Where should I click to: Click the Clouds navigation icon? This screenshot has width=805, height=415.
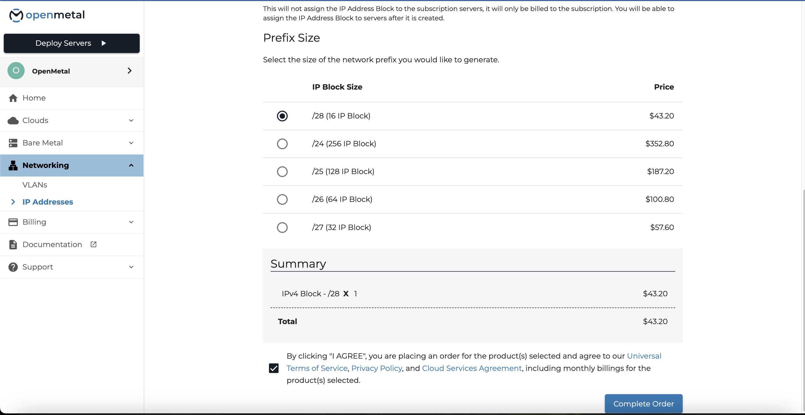pos(13,120)
